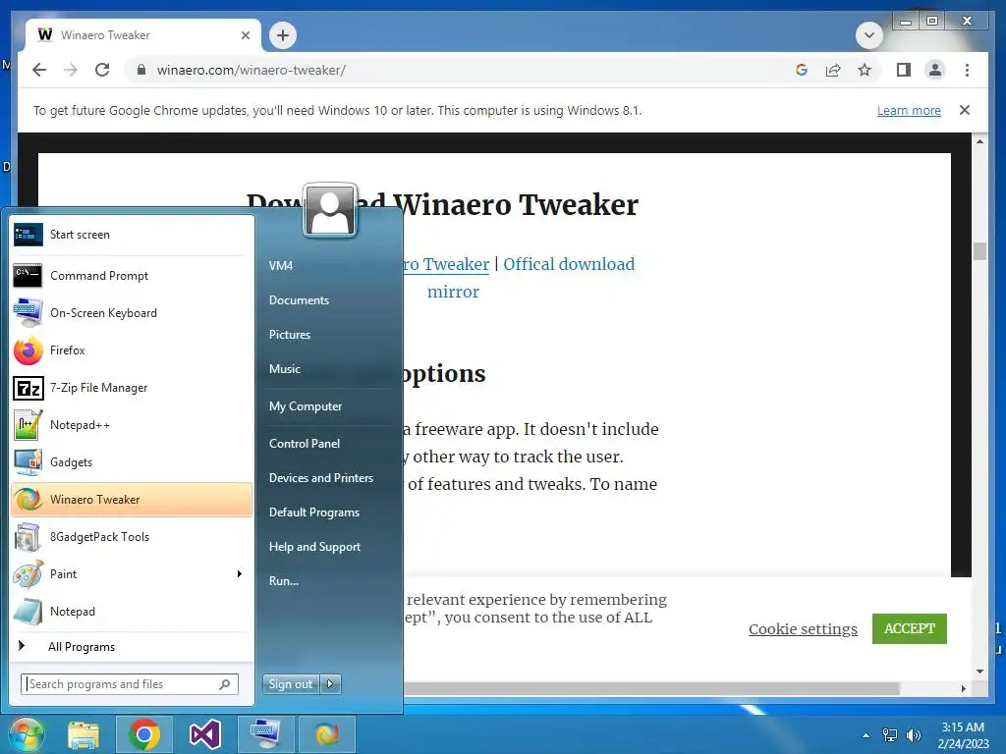The image size is (1006, 754).
Task: Click the search magnifier icon in start menu
Action: [x=225, y=684]
